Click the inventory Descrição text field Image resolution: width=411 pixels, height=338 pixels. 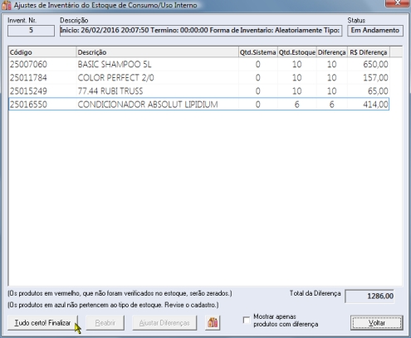click(201, 31)
